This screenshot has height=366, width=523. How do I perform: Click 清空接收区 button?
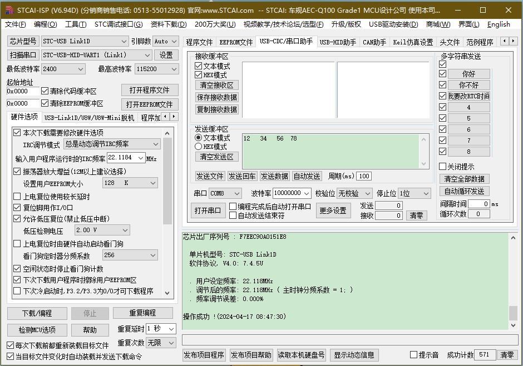217,85
